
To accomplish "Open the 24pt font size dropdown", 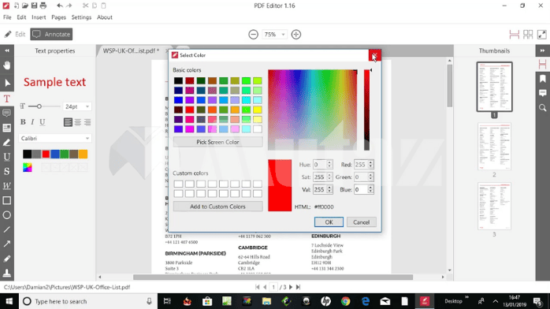I will 76,106.
